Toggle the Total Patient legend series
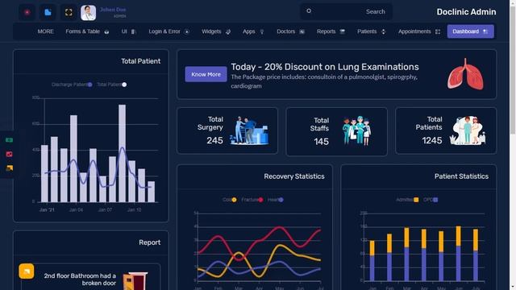This screenshot has width=516, height=290. tap(111, 85)
